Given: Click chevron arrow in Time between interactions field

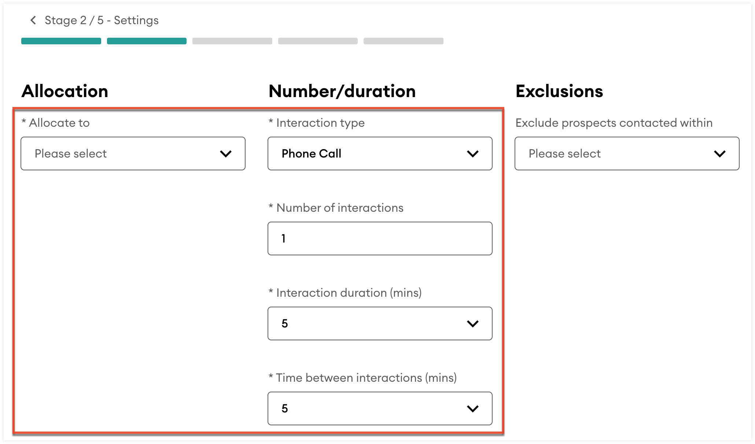Looking at the screenshot, I should click(x=473, y=409).
